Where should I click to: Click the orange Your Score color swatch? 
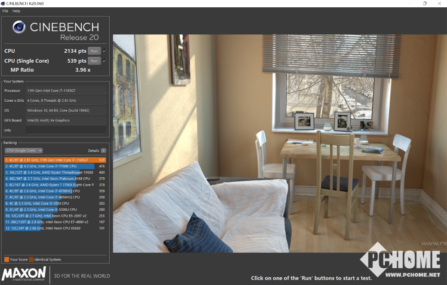tap(6, 259)
